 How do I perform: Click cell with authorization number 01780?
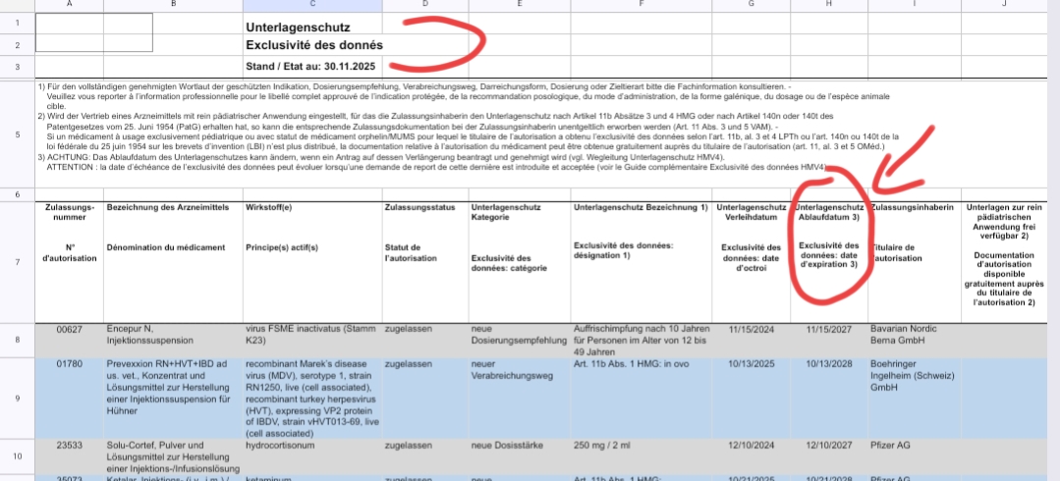[x=70, y=399]
